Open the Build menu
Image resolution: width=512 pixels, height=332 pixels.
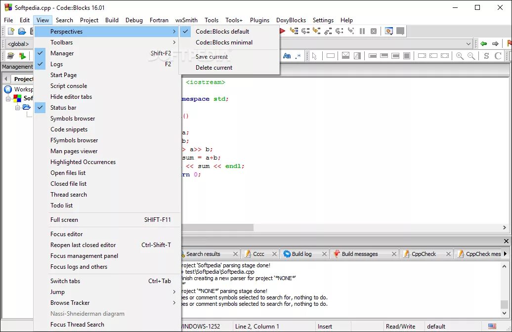[112, 20]
